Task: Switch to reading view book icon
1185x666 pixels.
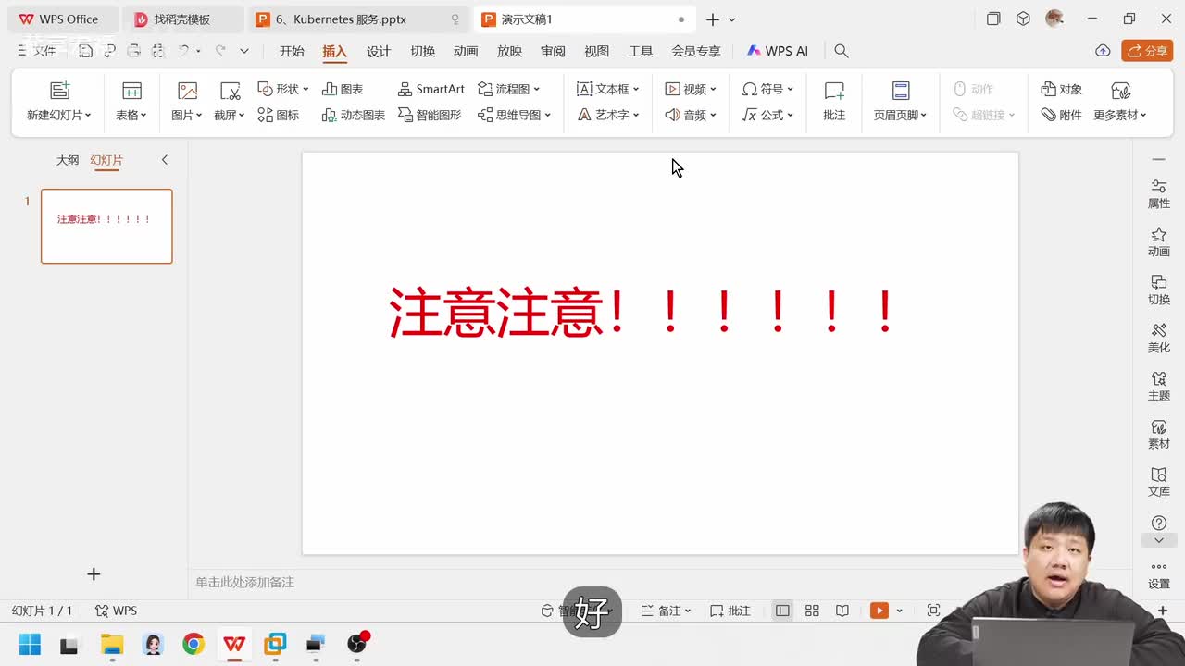Action: [842, 610]
